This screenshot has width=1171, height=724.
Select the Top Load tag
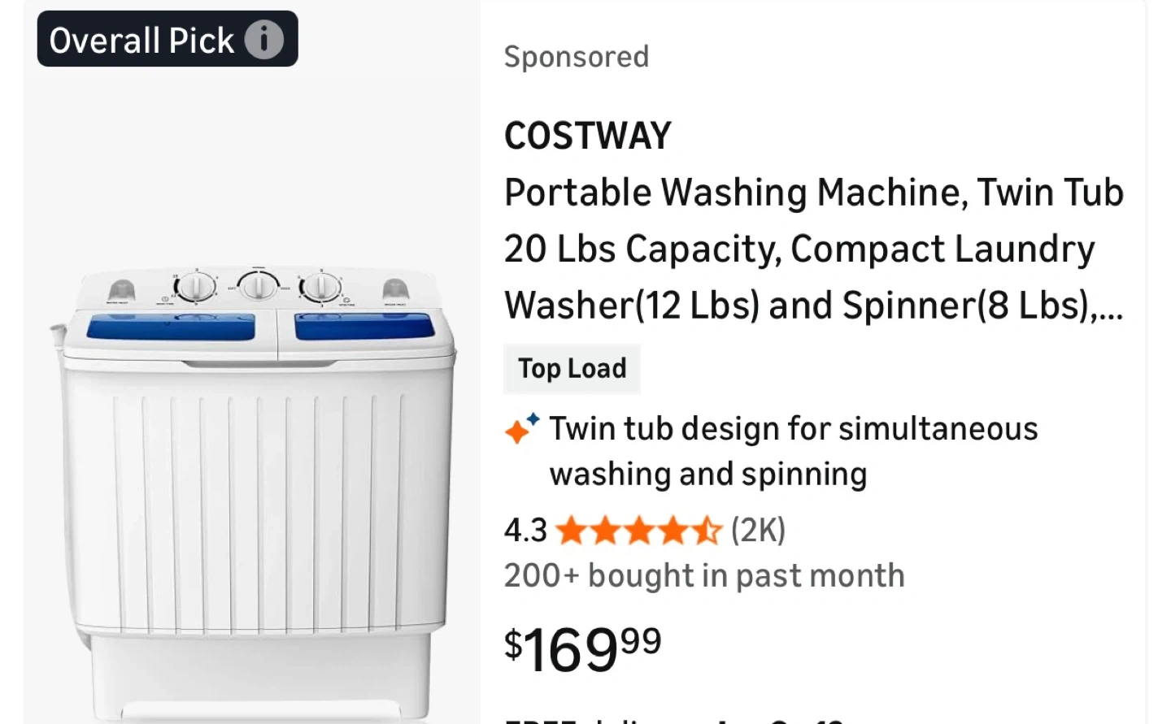572,369
